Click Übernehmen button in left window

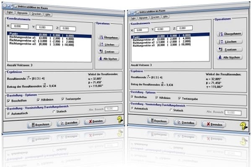[x=109, y=37]
